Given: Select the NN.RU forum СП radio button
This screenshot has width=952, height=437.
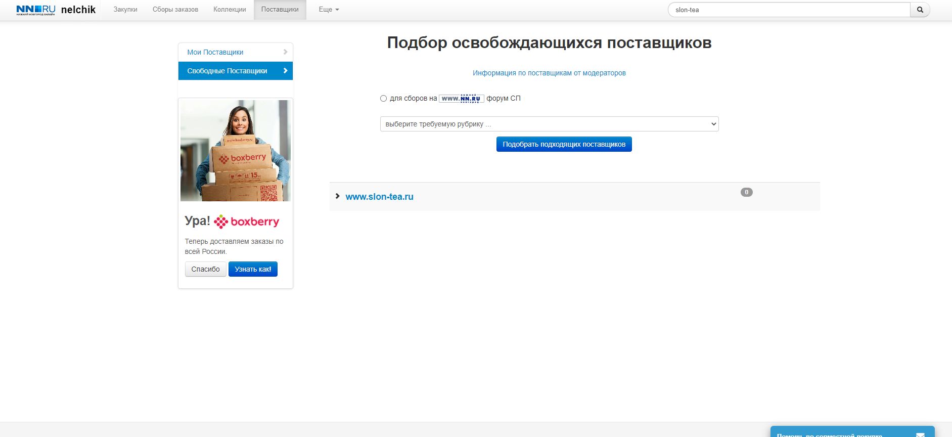Looking at the screenshot, I should 383,99.
